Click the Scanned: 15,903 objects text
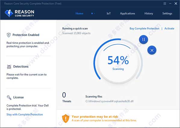Viewport: 180px width, 128px height. coord(76,33)
